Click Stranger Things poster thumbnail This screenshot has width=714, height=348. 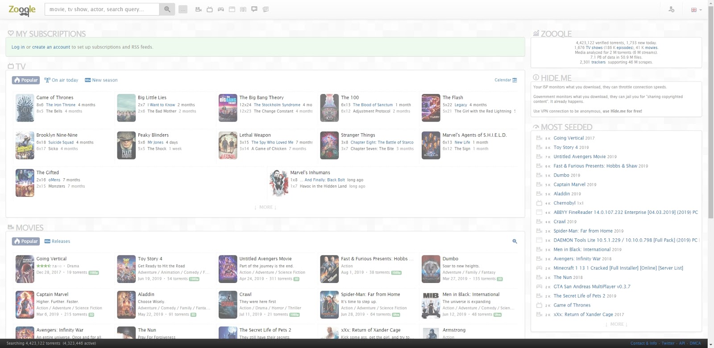point(329,145)
